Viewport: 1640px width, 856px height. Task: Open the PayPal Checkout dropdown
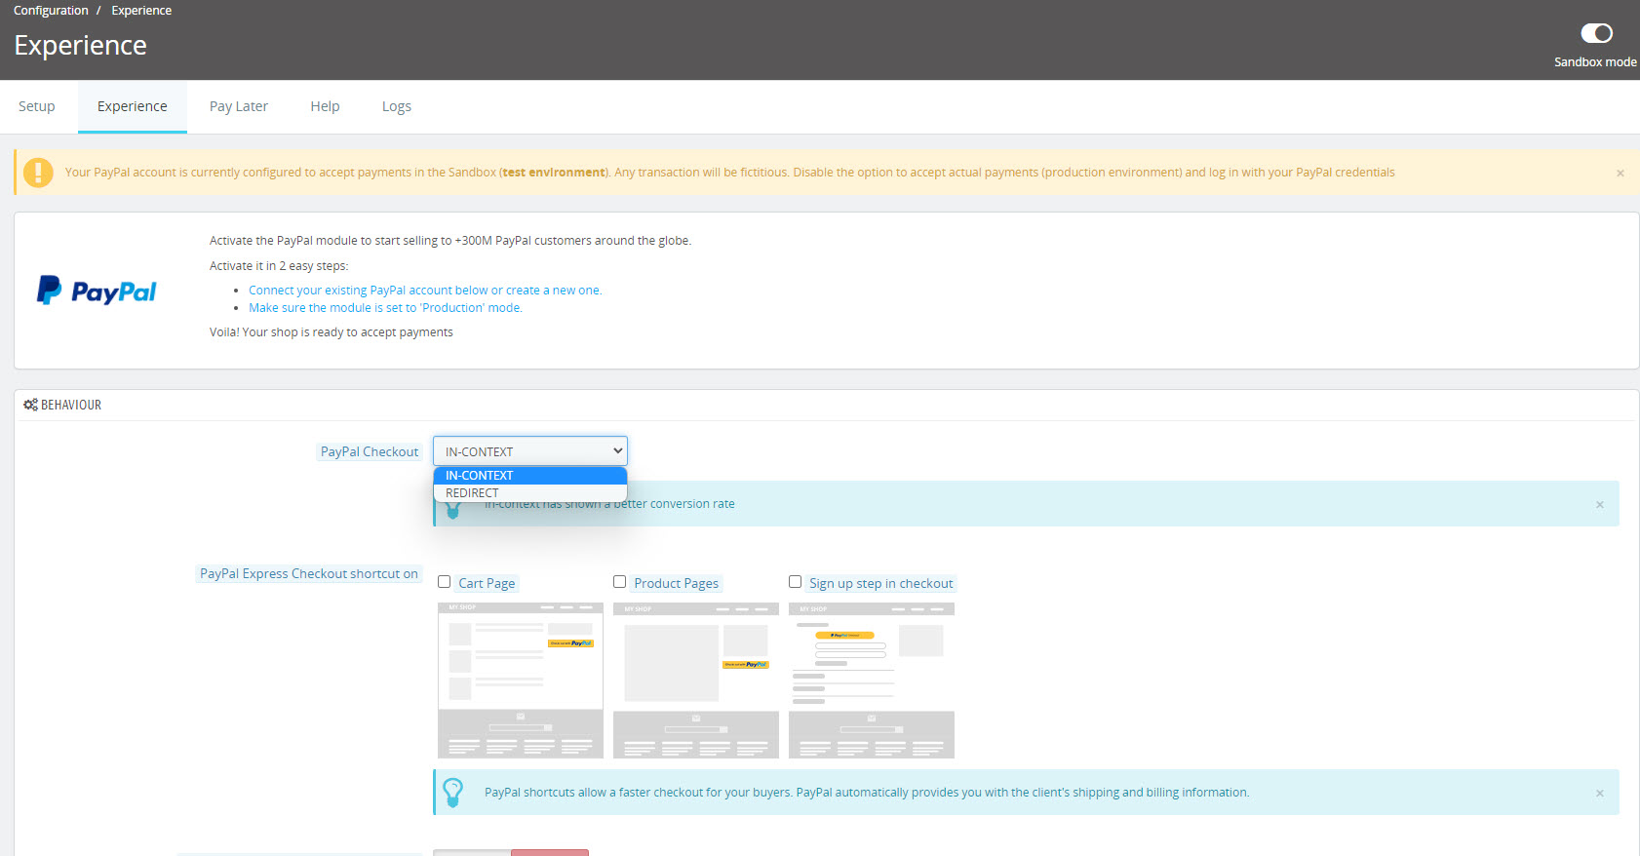pos(529,451)
